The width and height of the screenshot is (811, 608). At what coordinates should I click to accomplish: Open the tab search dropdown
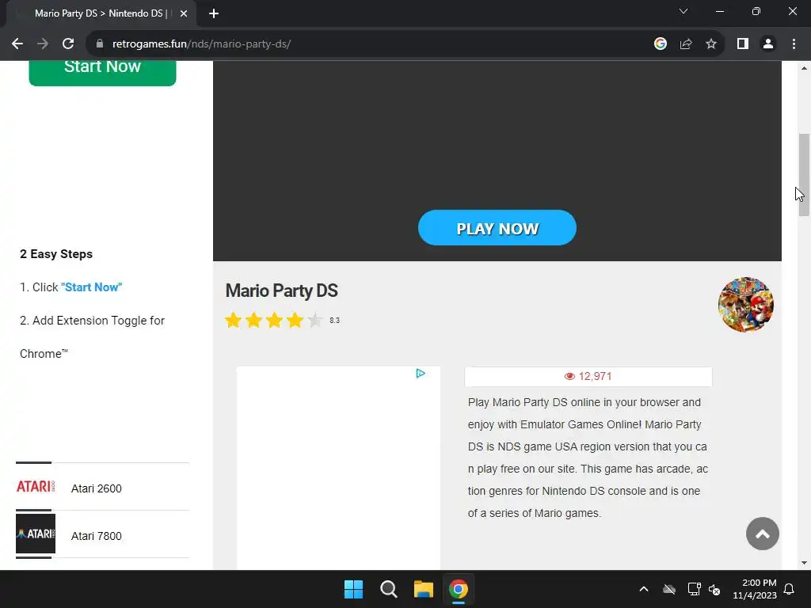[x=683, y=11]
